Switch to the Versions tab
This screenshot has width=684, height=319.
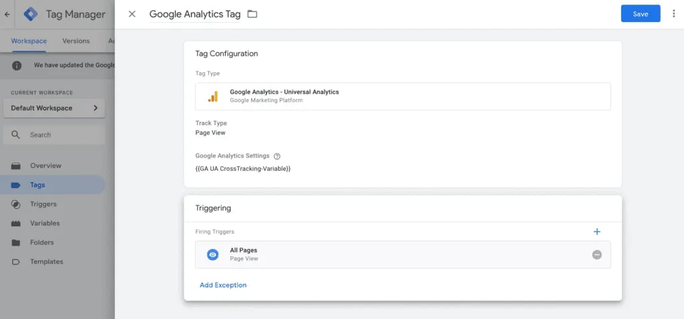point(76,41)
